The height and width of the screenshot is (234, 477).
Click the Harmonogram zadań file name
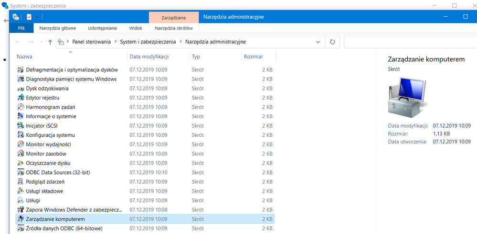51,107
